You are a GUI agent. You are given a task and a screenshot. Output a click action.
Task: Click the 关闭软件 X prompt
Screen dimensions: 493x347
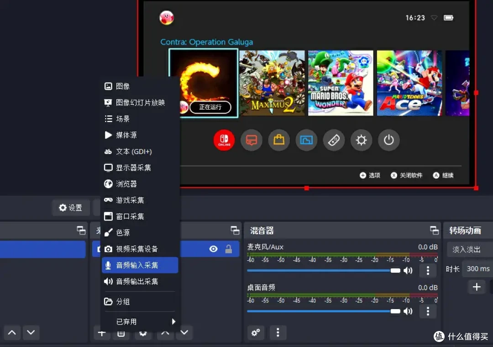407,175
